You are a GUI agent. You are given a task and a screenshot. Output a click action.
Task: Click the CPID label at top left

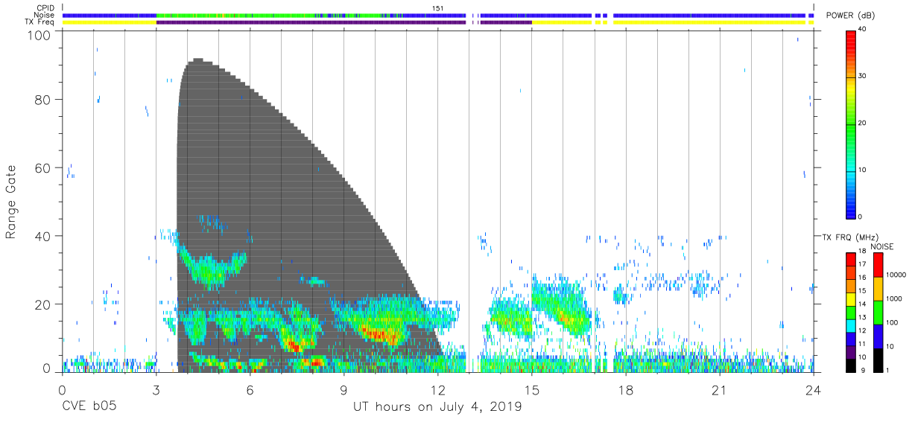[x=45, y=7]
